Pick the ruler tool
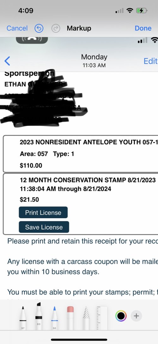This screenshot has width=158, height=344. point(102,318)
